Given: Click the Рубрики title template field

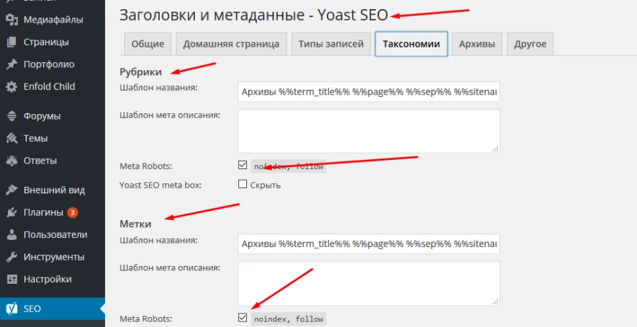Looking at the screenshot, I should click(369, 92).
